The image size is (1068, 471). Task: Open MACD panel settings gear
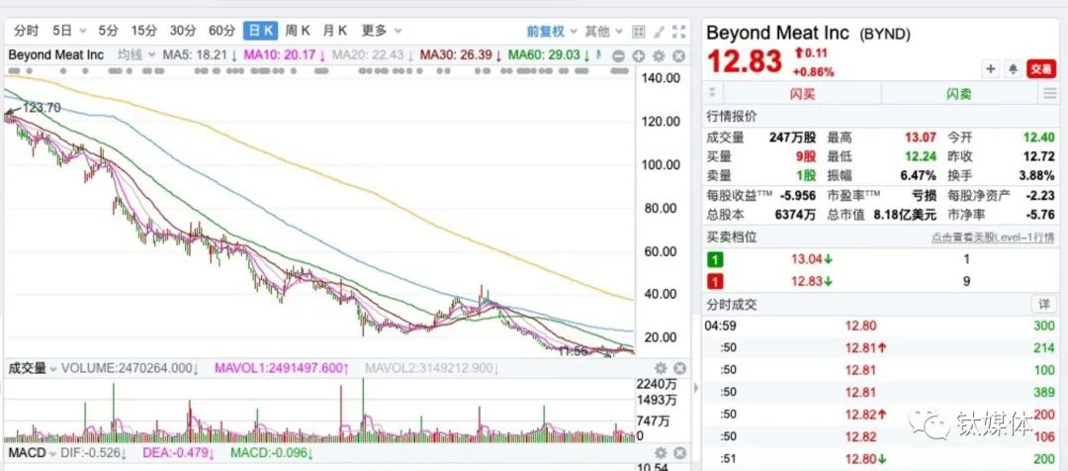661,453
